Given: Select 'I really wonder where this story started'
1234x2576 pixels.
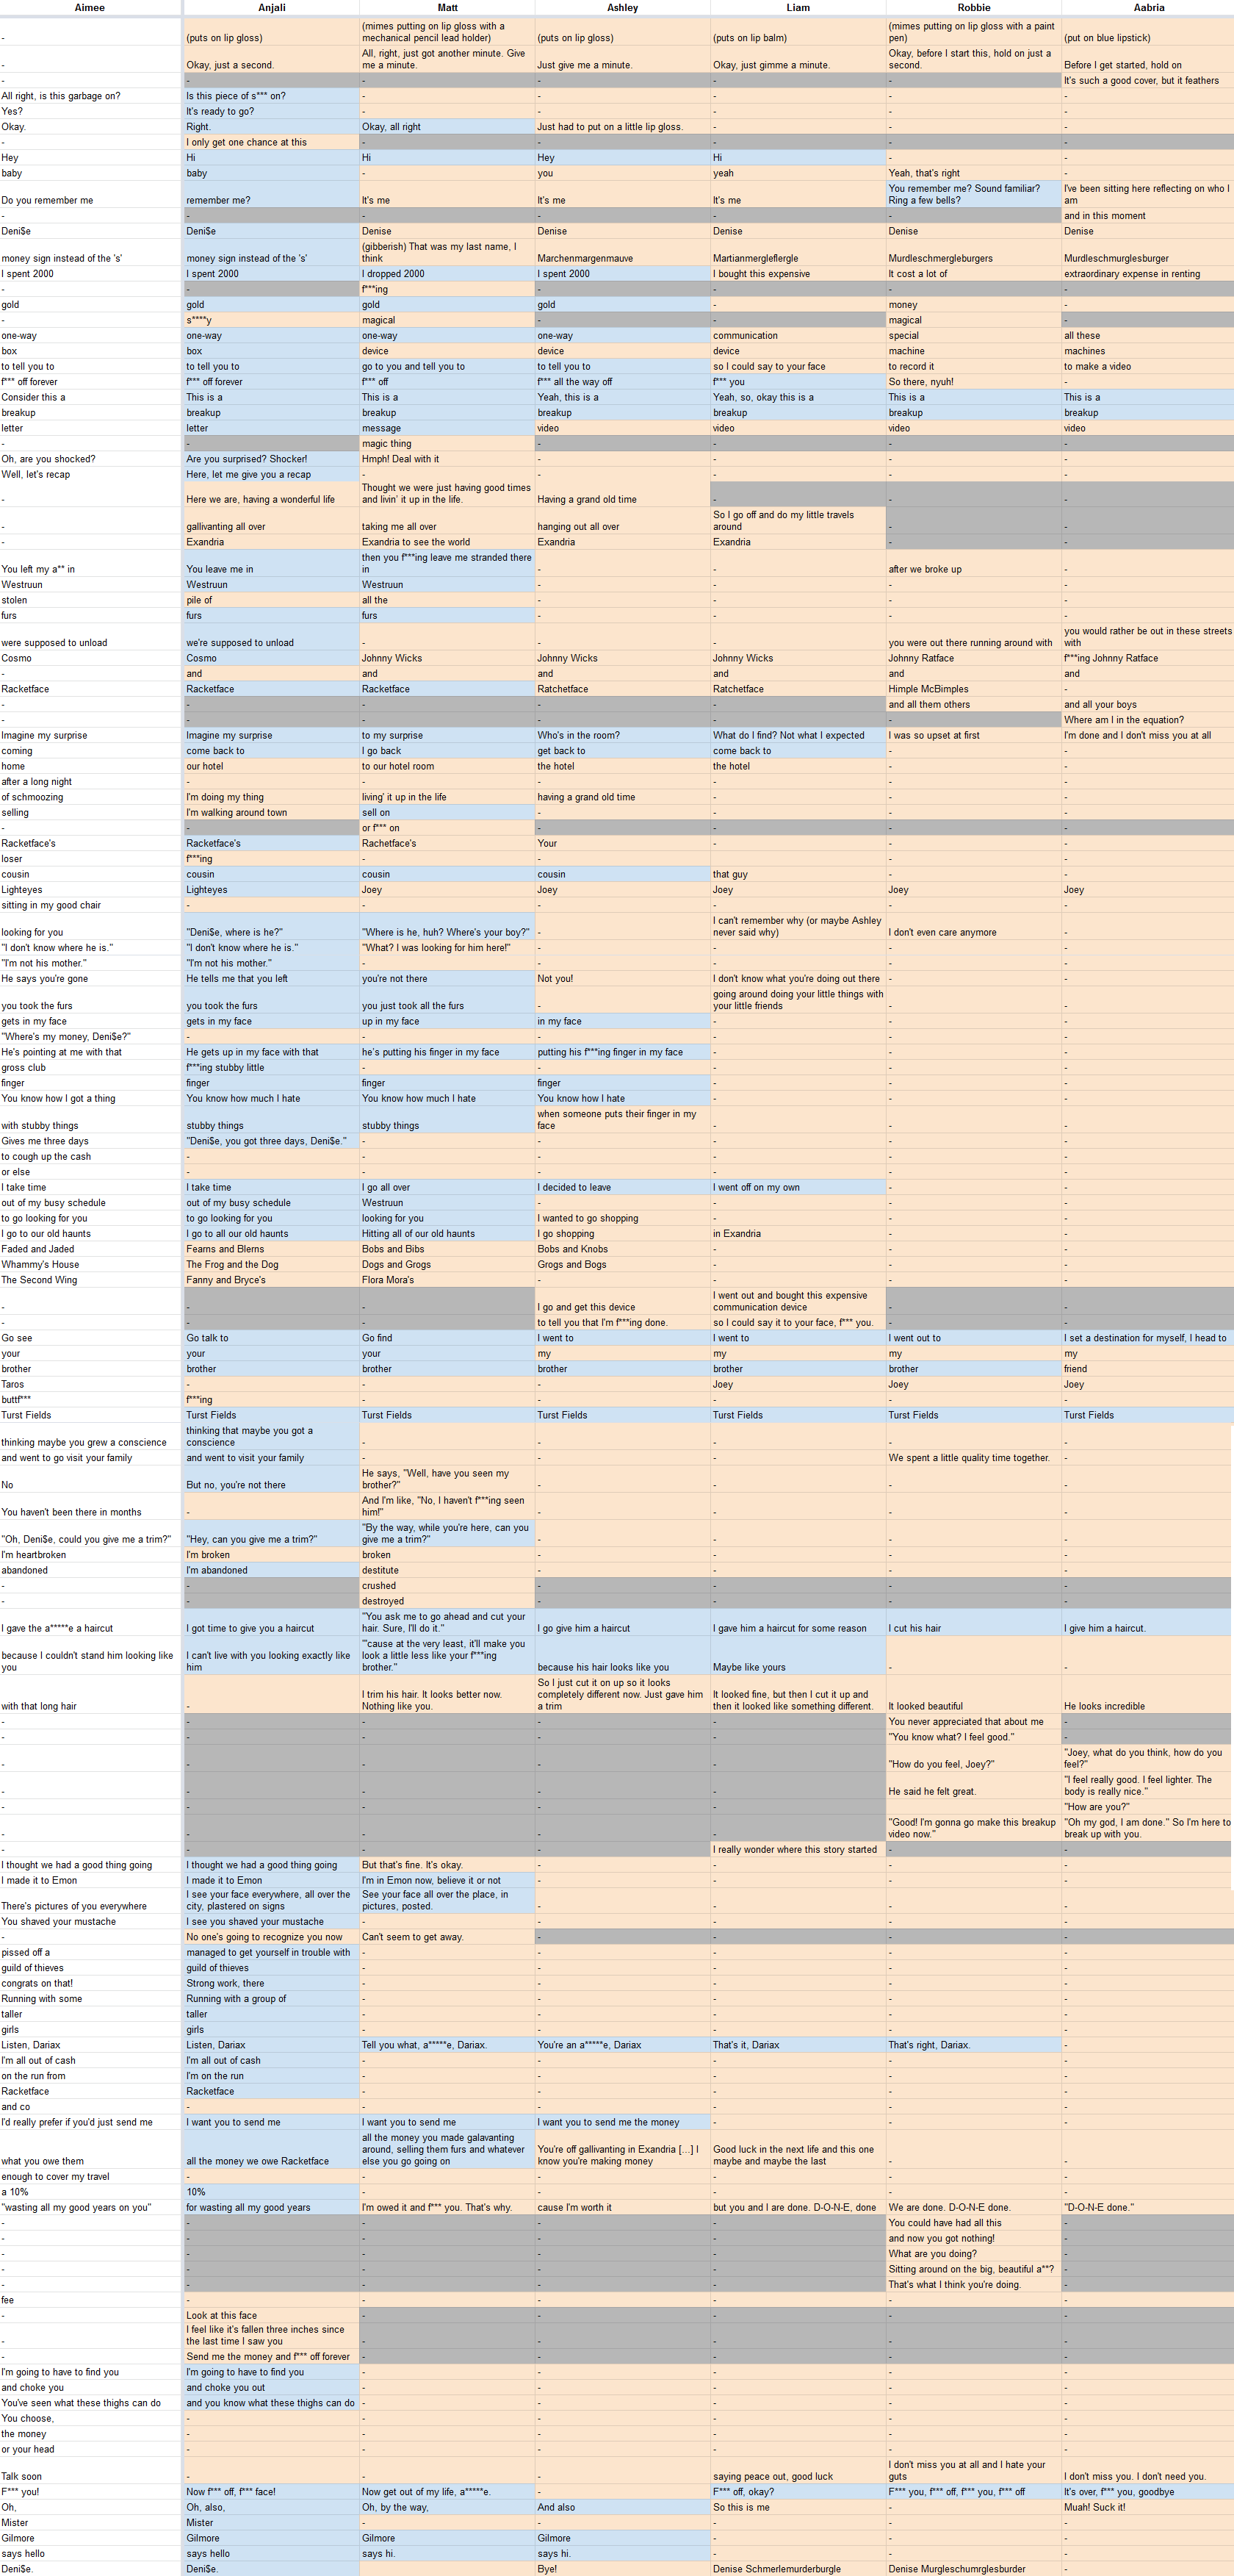Looking at the screenshot, I should tap(798, 1850).
